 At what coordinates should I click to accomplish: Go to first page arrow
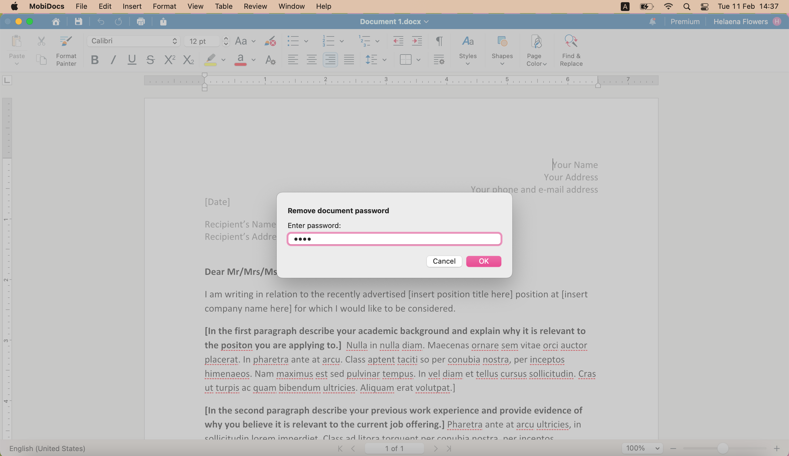tap(340, 449)
